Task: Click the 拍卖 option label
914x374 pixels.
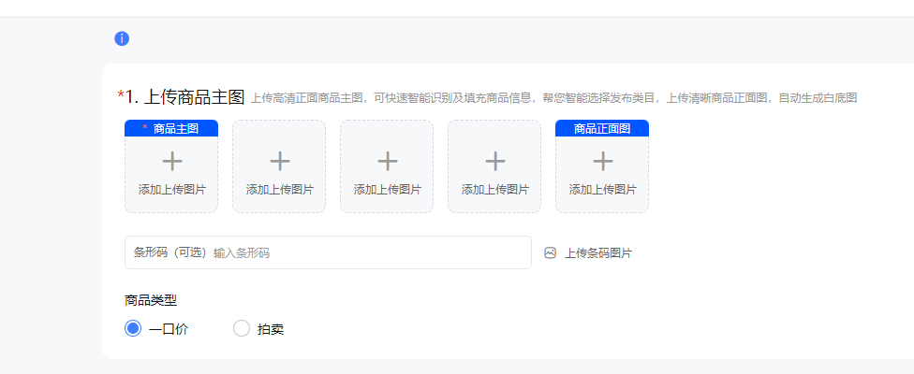Action: coord(271,329)
